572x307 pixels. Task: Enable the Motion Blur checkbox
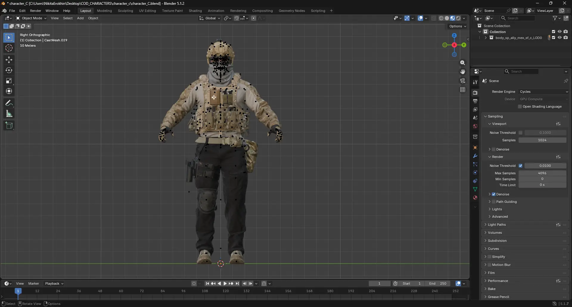coord(489,265)
